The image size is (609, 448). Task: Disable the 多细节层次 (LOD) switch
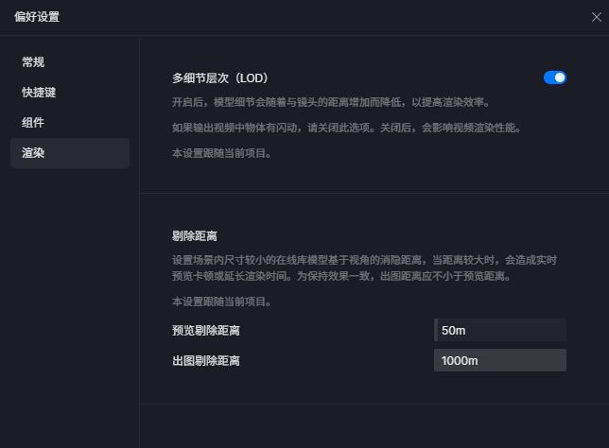[554, 78]
